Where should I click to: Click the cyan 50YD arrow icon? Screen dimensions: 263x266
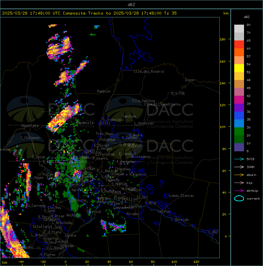click(239, 159)
